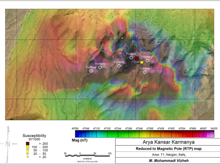Click the dark red > 200 legend swatch
This screenshot has height=165, width=220.
pos(28,144)
